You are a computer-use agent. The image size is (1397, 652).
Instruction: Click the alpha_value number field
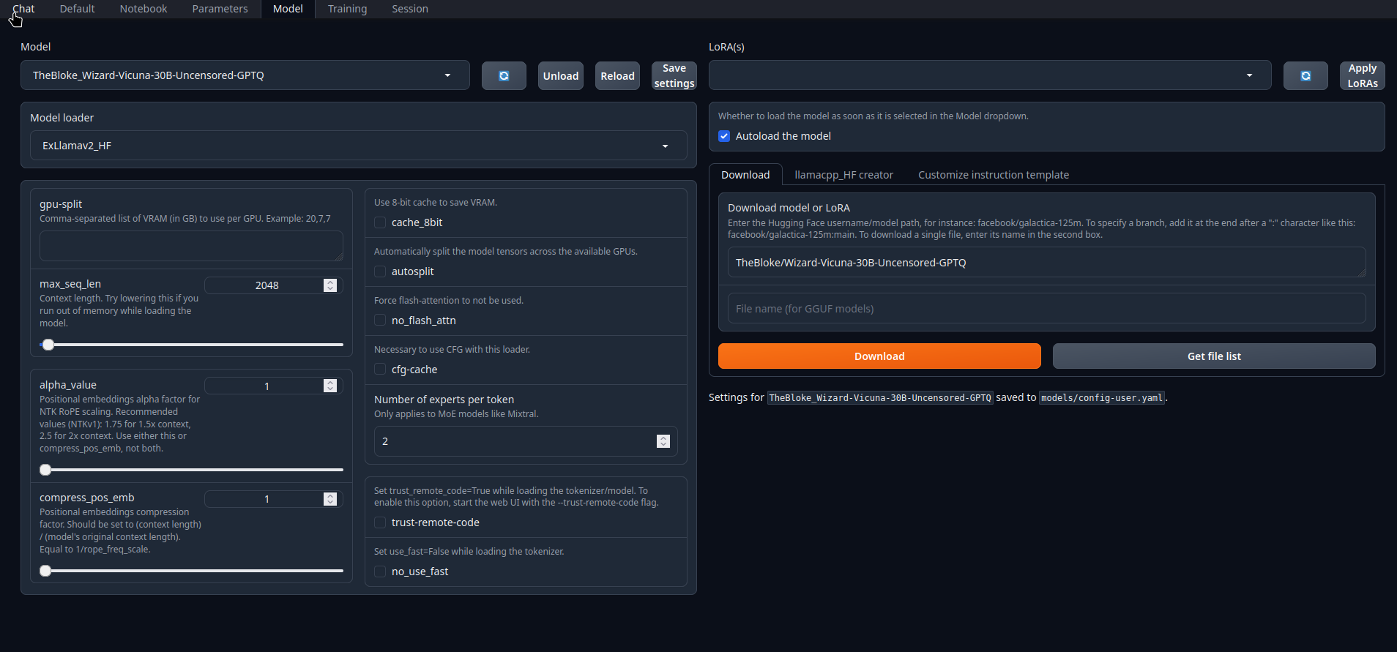pos(274,386)
